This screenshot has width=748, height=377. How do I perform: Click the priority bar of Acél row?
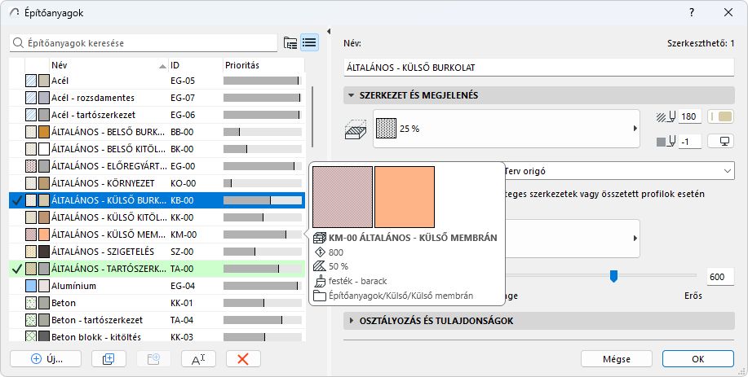263,81
